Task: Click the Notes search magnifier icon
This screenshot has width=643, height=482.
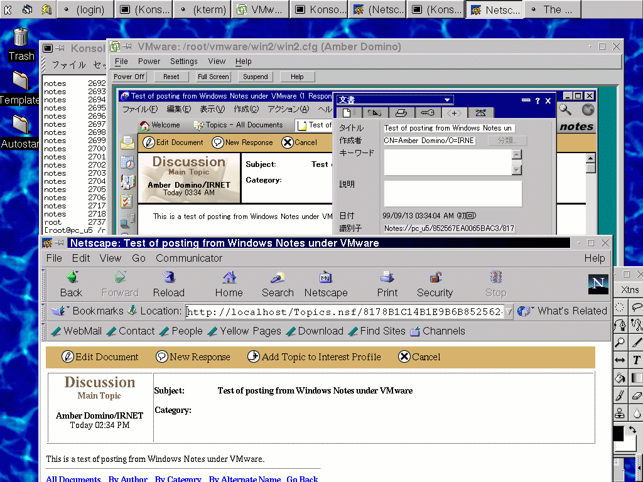Action: 566,109
